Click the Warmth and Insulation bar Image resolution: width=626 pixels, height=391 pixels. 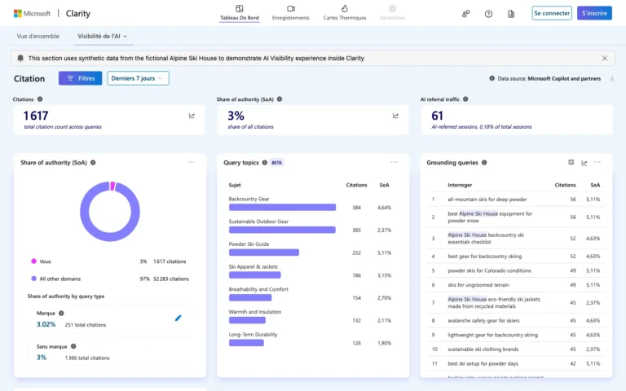(x=247, y=320)
